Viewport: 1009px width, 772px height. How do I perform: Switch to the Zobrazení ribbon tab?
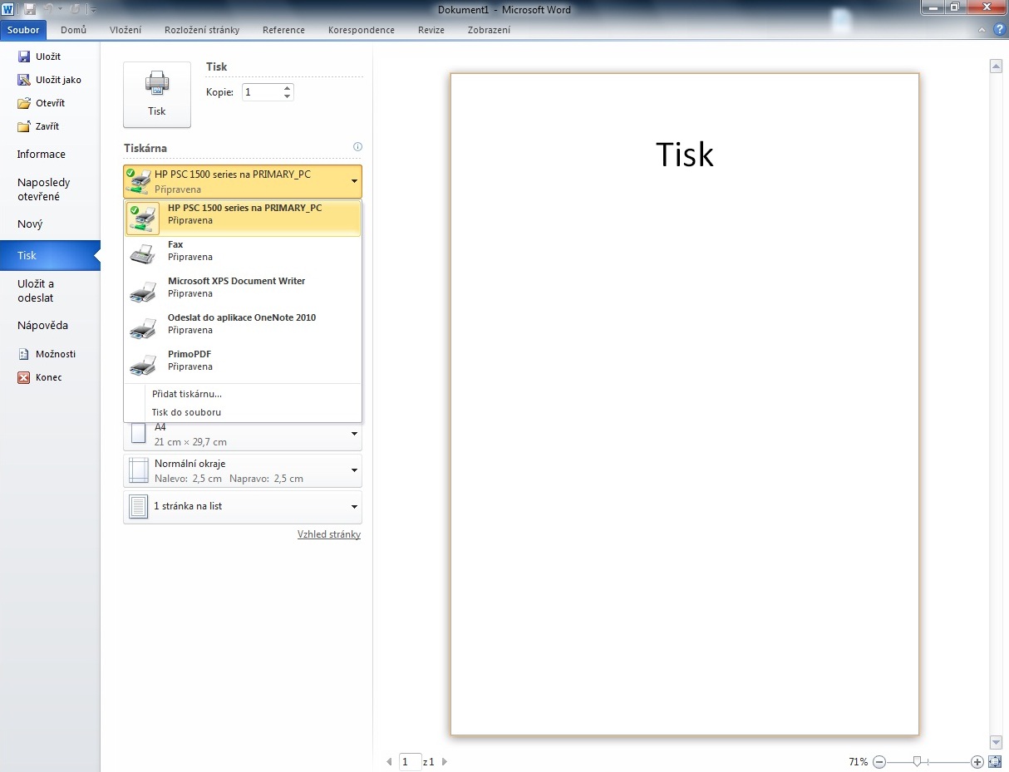coord(490,30)
